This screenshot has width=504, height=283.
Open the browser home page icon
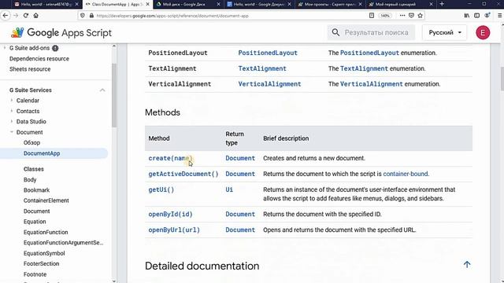[36, 16]
